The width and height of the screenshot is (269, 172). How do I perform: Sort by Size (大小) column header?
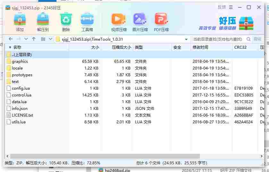point(85,47)
